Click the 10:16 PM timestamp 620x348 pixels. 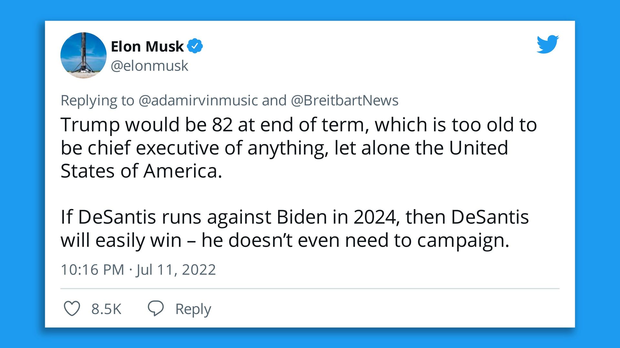pyautogui.click(x=92, y=270)
